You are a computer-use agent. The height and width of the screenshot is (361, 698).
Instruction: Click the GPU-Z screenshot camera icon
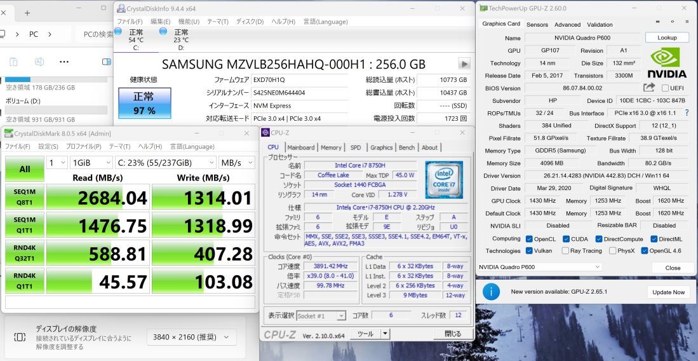click(x=658, y=22)
